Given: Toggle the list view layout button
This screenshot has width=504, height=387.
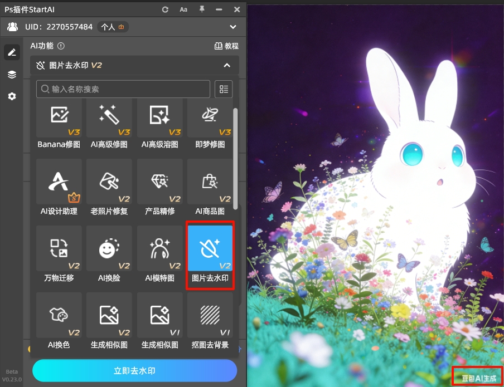Looking at the screenshot, I should [224, 89].
